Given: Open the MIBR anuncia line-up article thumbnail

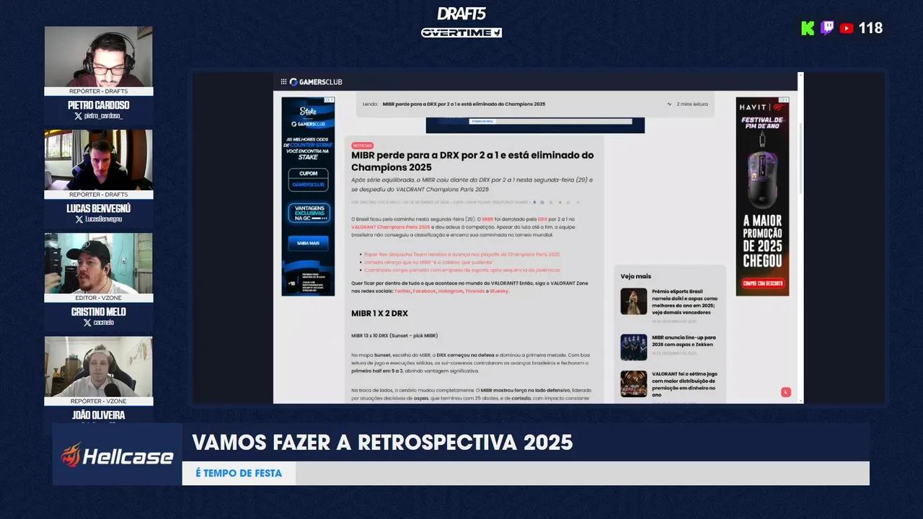Looking at the screenshot, I should (x=634, y=347).
